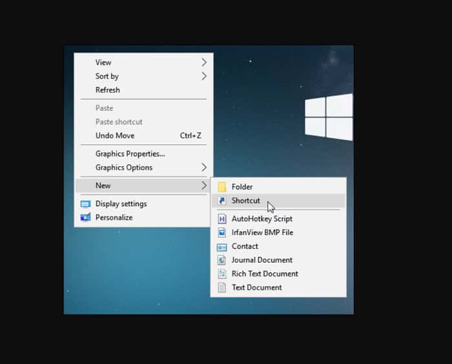
Task: Create a new Rich Text Document
Action: pos(278,274)
